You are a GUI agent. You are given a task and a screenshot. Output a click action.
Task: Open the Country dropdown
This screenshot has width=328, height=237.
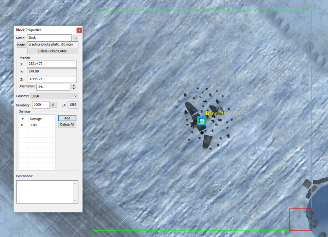54,96
